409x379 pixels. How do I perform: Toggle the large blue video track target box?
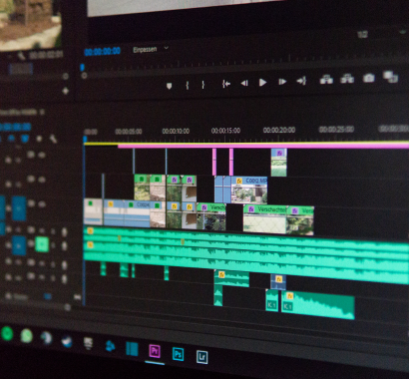19,208
